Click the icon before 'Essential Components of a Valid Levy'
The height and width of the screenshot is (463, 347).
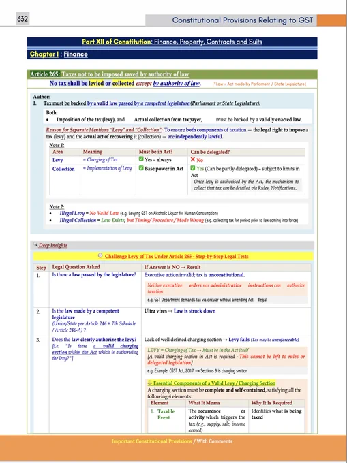click(x=149, y=383)
